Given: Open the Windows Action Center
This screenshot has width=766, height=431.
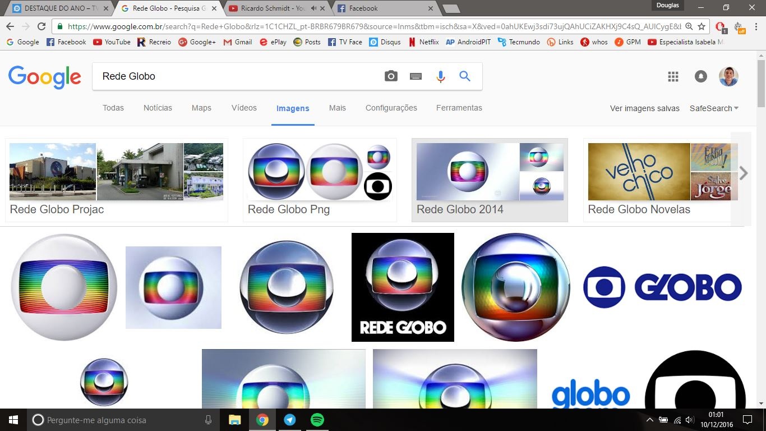Looking at the screenshot, I should pos(747,420).
